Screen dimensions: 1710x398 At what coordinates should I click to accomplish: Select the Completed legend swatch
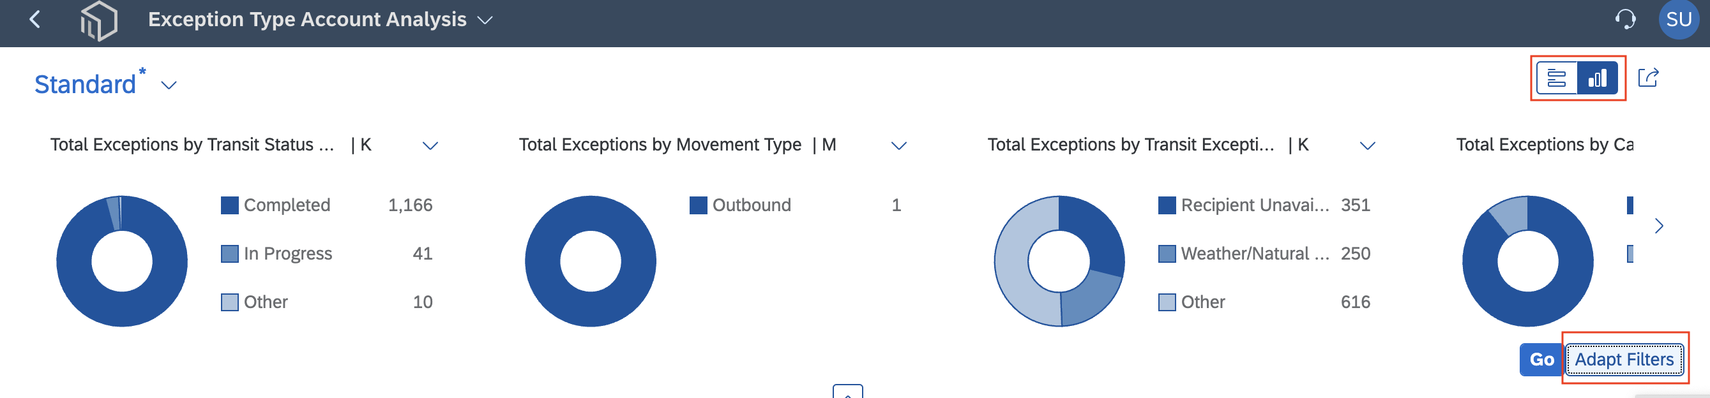230,205
